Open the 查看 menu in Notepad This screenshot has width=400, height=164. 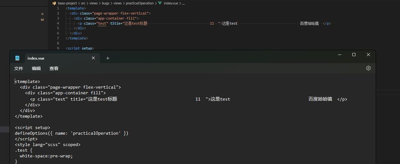[x=54, y=68]
